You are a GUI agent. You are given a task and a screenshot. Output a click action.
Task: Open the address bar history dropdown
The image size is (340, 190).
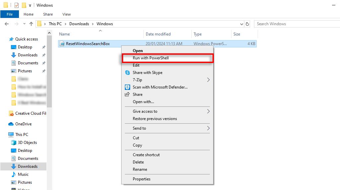242,24
